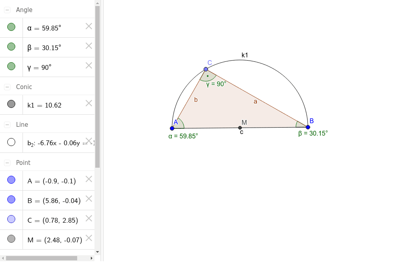Show the hidden line b2
402x262 pixels.
click(11, 142)
